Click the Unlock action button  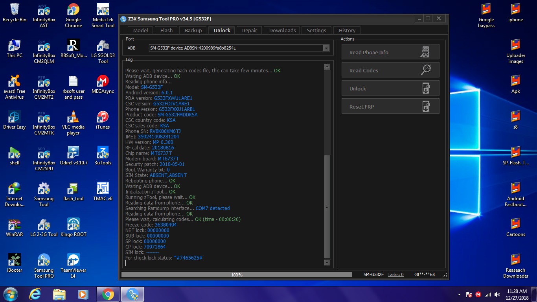[x=390, y=88]
